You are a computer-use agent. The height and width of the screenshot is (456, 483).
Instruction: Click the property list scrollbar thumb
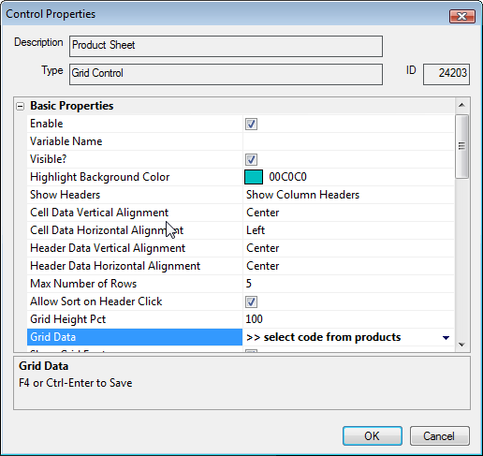coord(461,146)
